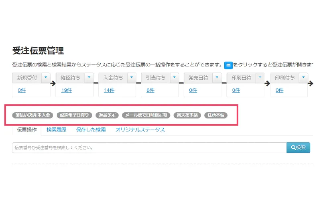Image resolution: width=321 pixels, height=214 pixels.
Task: Select the 返品予定 tag
Action: 107,115
